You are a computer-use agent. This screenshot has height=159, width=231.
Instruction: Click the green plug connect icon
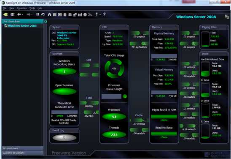[x=6, y=14]
